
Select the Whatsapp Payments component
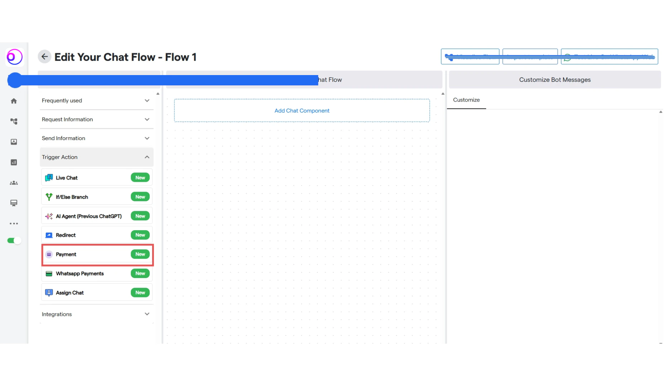tap(97, 274)
